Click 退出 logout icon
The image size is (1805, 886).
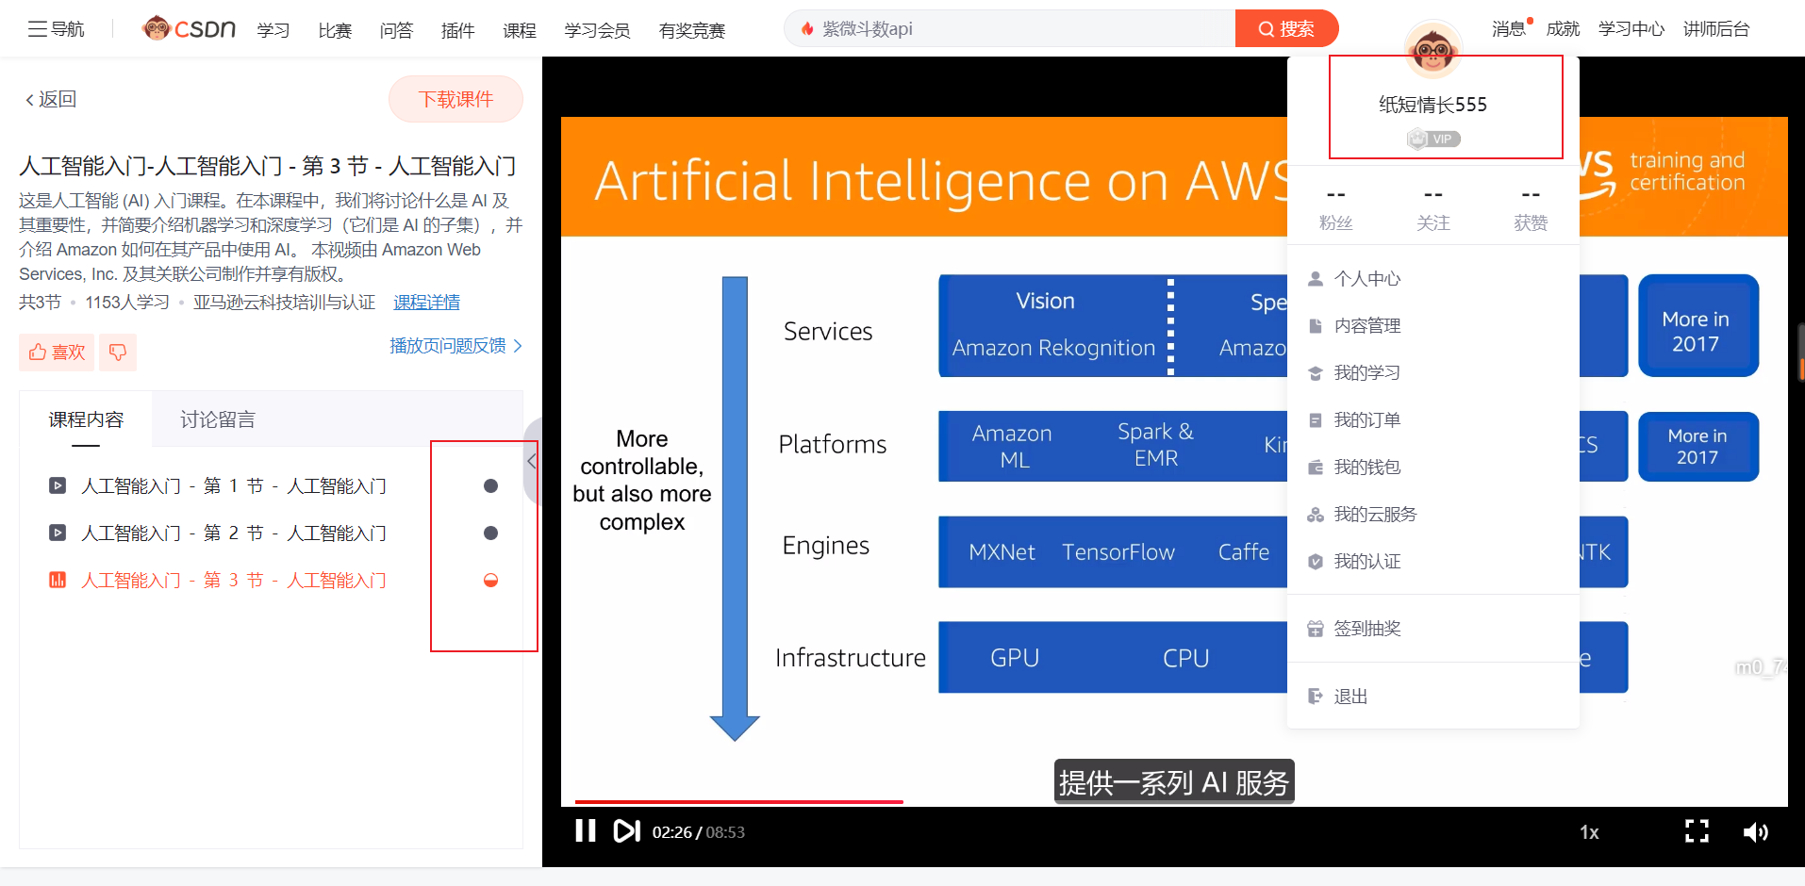[1316, 697]
